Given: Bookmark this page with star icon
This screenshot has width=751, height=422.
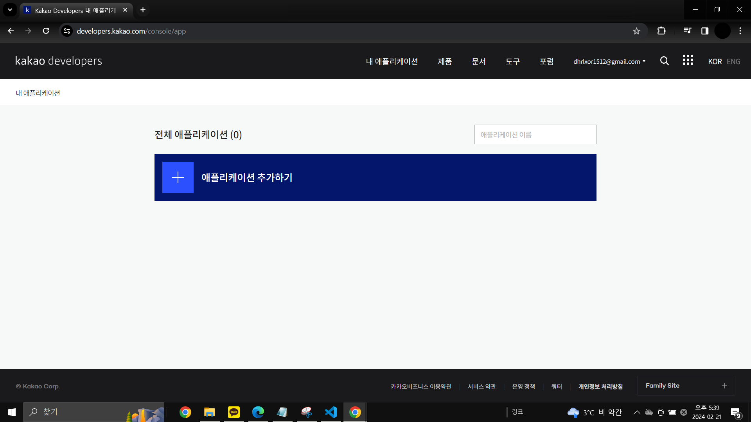Looking at the screenshot, I should point(636,31).
